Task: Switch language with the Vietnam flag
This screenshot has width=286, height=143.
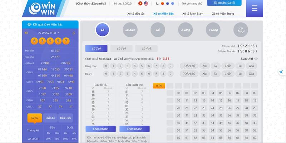Action: (x=140, y=4)
